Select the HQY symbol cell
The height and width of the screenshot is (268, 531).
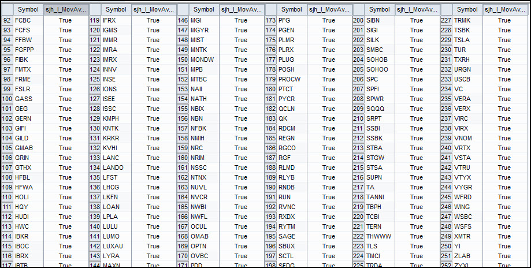coord(28,207)
